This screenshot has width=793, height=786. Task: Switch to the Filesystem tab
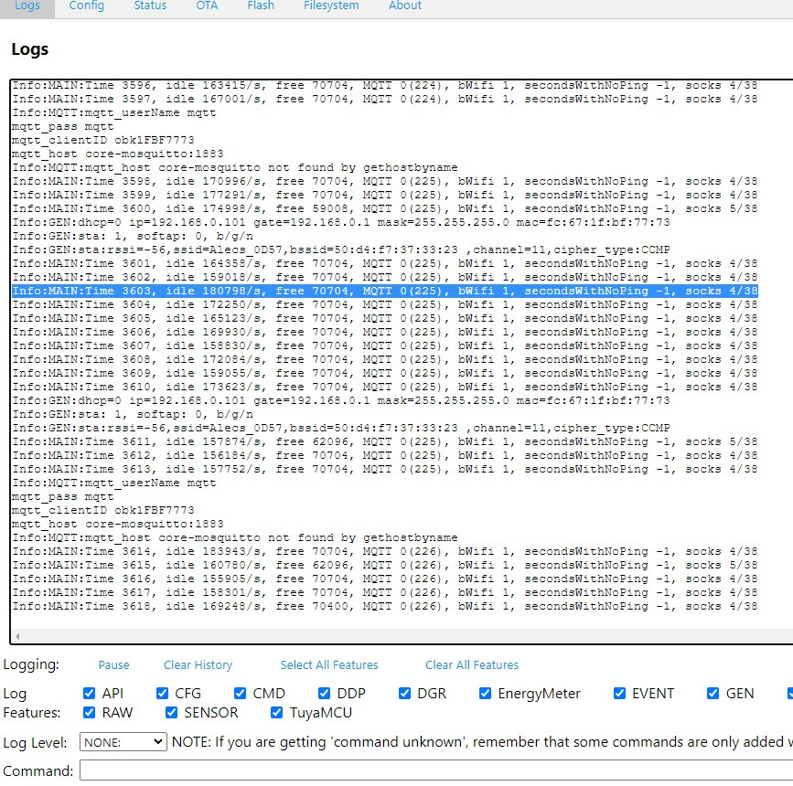331,5
